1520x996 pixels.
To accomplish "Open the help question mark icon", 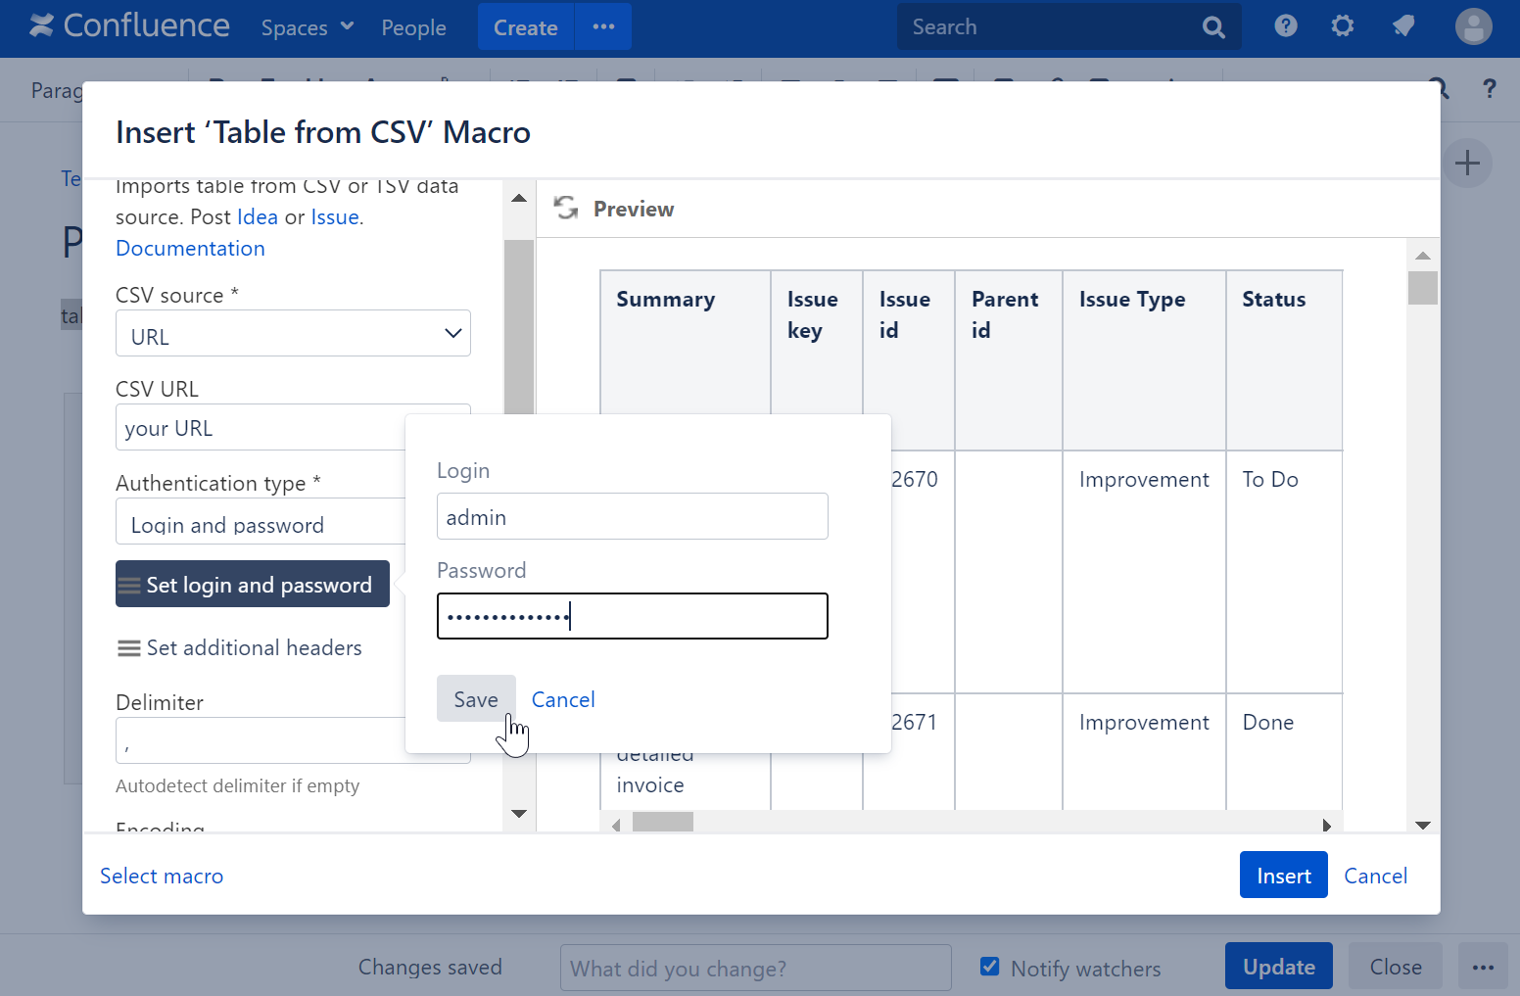I will (1285, 26).
